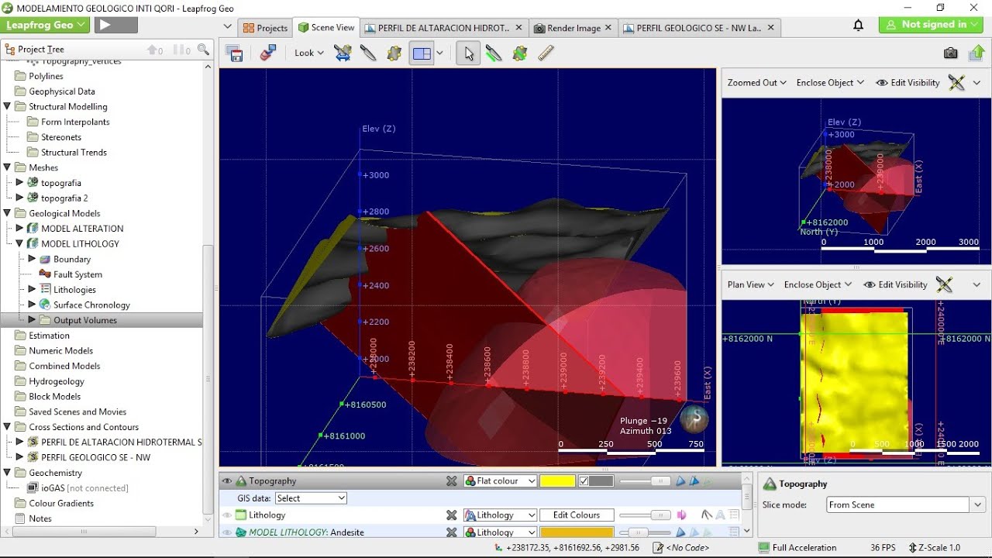Click the clear scene eraser icon

point(268,53)
